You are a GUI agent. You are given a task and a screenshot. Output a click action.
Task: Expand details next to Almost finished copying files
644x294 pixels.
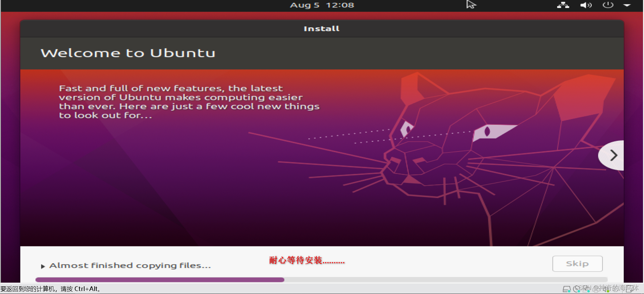43,266
